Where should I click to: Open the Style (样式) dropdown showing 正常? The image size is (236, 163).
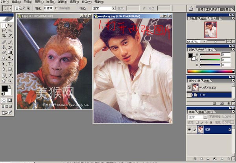[103, 8]
